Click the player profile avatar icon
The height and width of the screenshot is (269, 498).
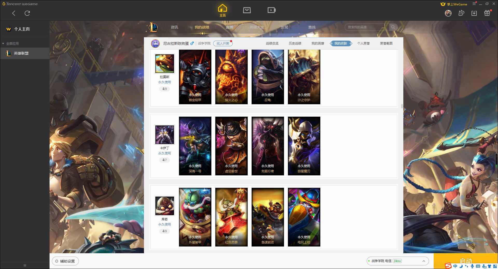point(155,43)
